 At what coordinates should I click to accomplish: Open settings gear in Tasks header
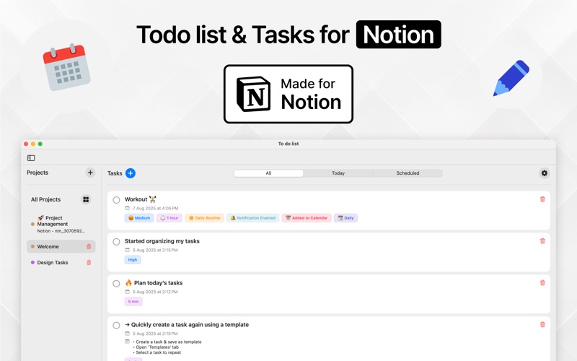pos(544,173)
